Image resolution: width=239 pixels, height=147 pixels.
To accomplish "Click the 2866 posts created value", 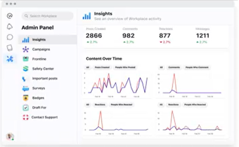I will [94, 36].
